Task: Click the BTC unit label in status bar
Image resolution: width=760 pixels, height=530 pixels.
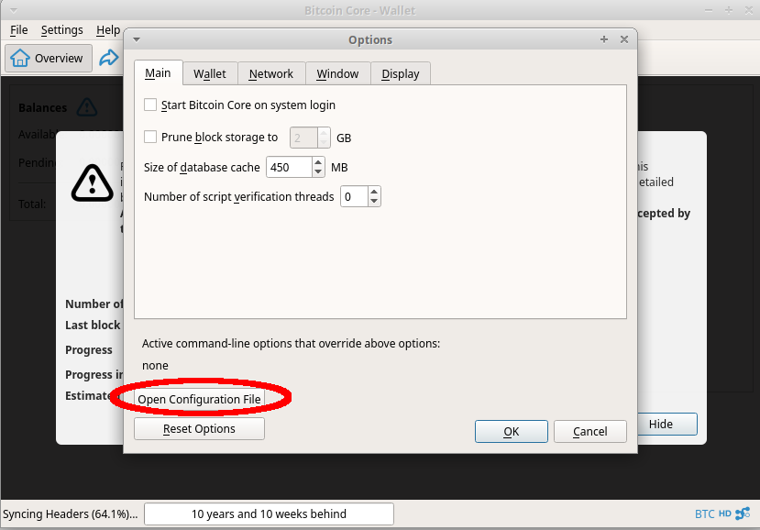Action: [x=707, y=513]
